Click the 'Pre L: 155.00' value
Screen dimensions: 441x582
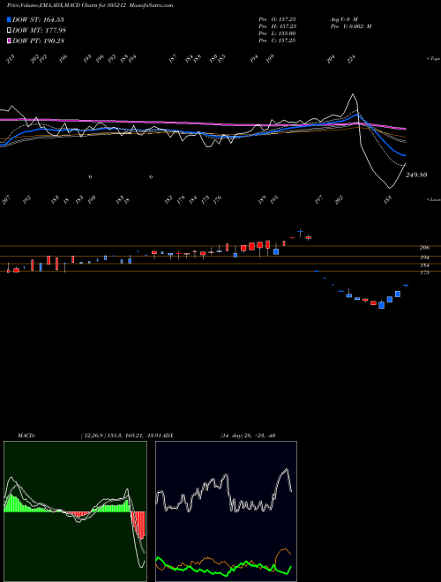(x=277, y=34)
